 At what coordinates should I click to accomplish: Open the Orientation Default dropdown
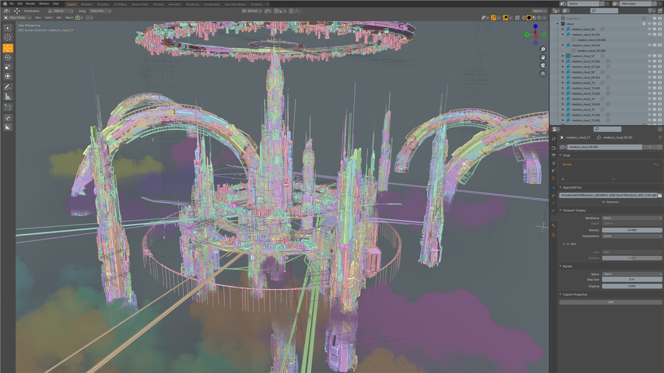click(61, 11)
